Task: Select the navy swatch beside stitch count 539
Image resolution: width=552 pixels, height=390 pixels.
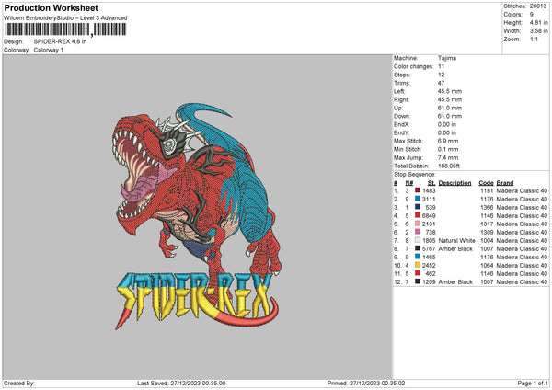Action: coord(418,207)
